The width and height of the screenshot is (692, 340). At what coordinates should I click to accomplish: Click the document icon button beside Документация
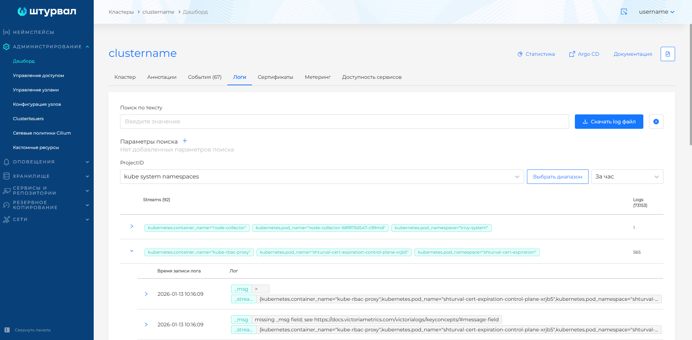point(667,54)
